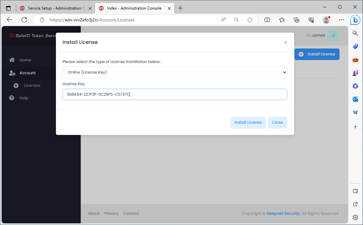Select the Index - Administration Console tab
363x225 pixels.
tap(134, 8)
